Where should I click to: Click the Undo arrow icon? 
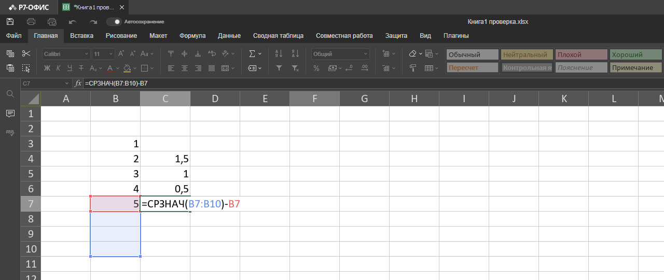pos(73,22)
